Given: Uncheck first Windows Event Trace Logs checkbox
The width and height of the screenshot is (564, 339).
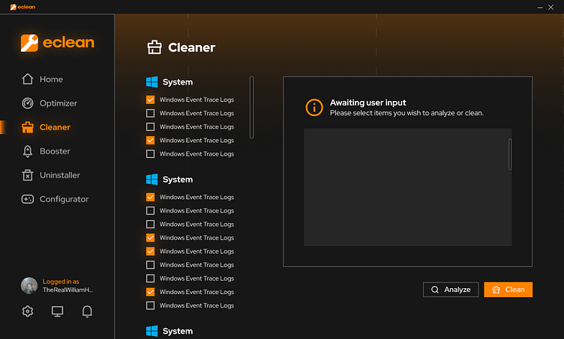Looking at the screenshot, I should click(150, 100).
